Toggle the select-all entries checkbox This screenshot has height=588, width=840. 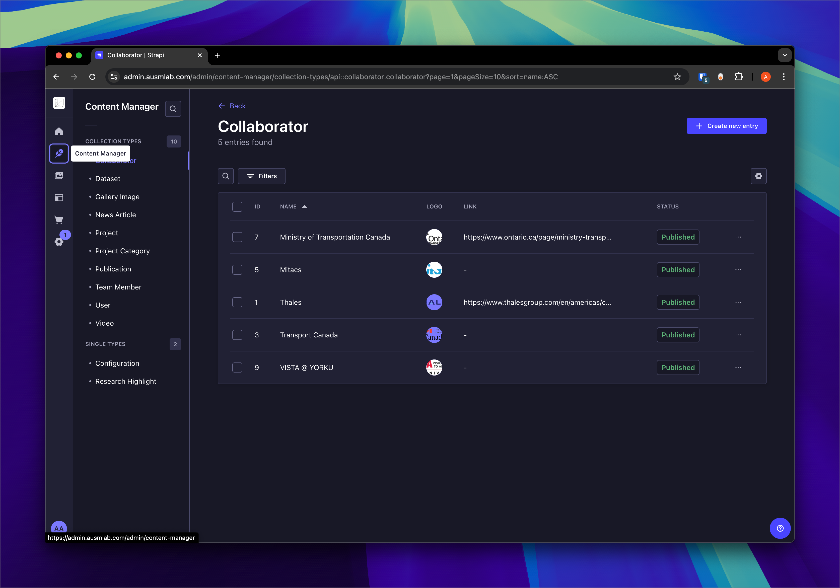237,207
